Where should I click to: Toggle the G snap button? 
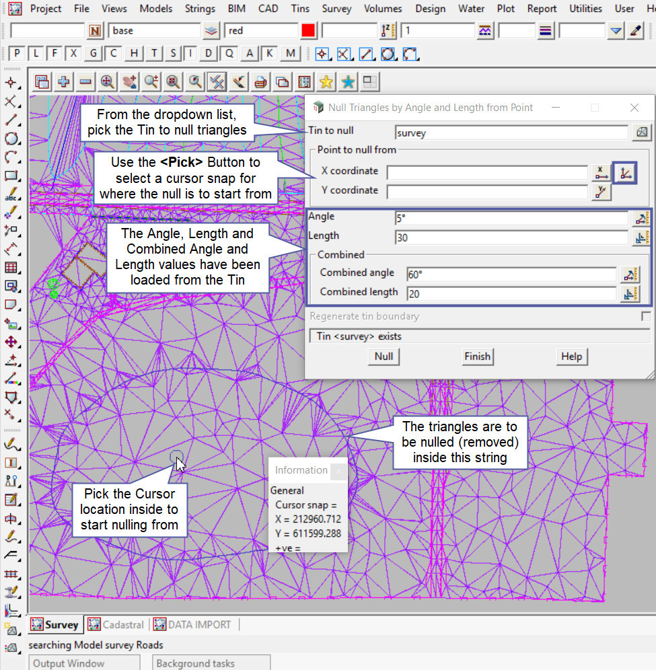coord(94,54)
